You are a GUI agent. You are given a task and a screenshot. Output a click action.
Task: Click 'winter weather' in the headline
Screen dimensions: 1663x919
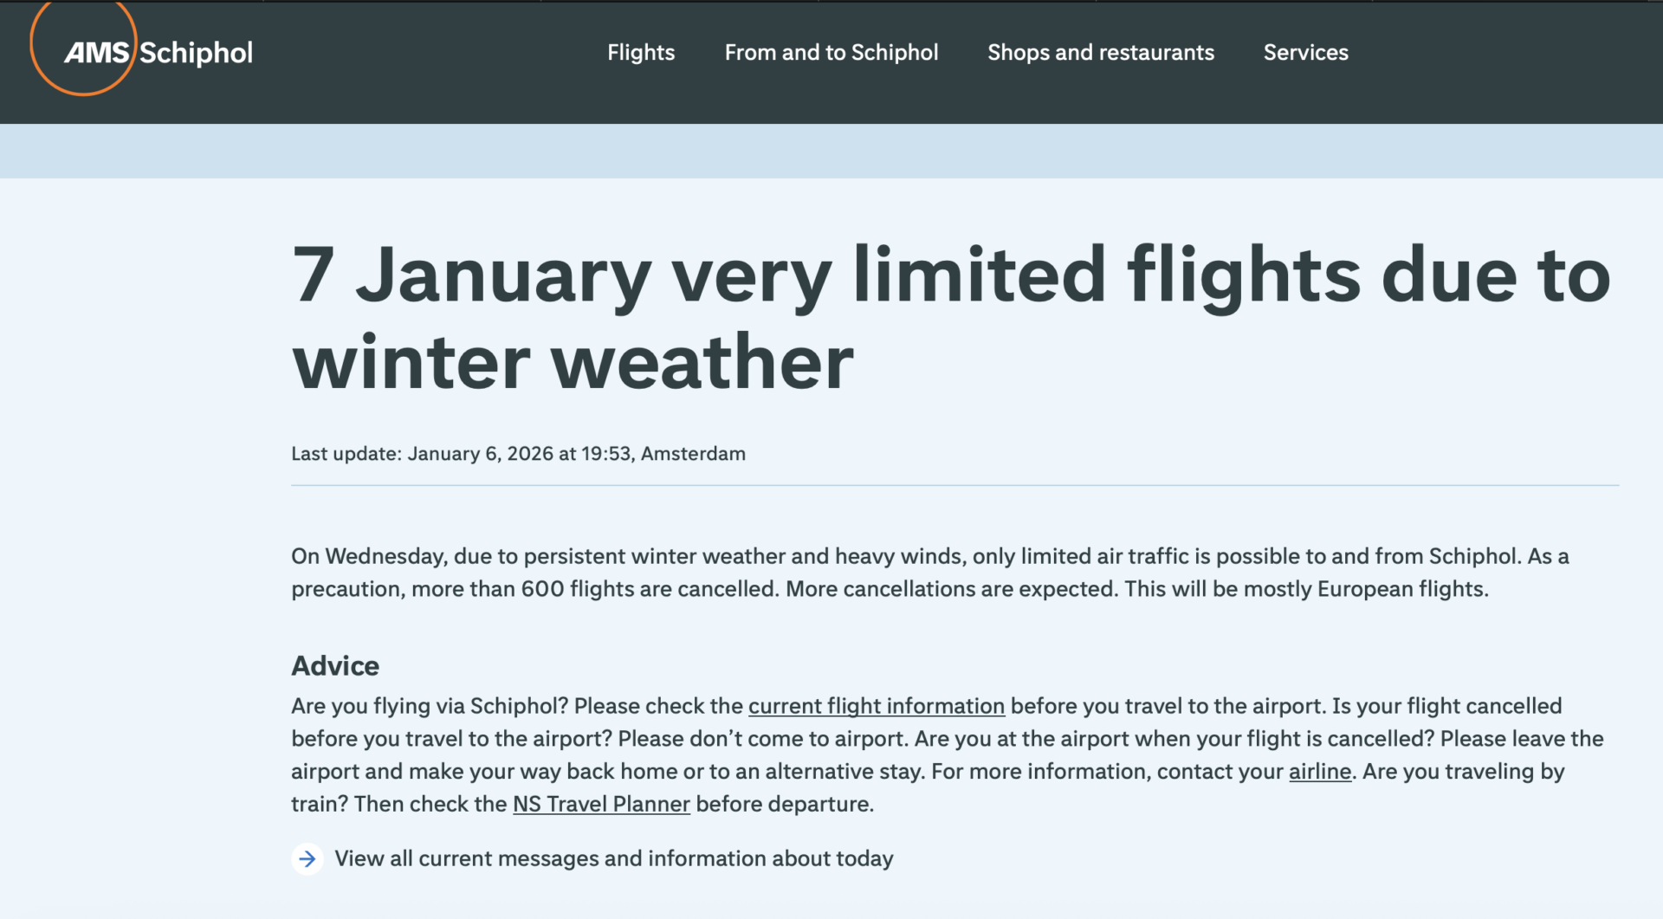point(573,362)
